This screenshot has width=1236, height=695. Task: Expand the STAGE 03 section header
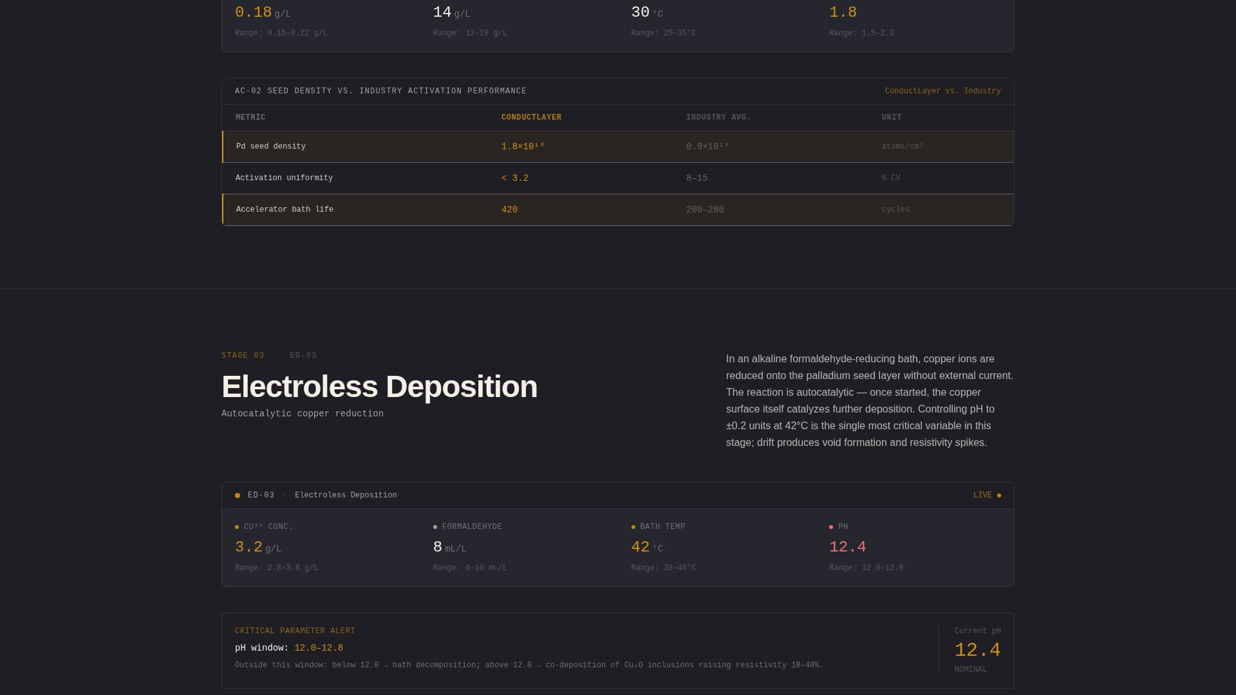coord(243,355)
